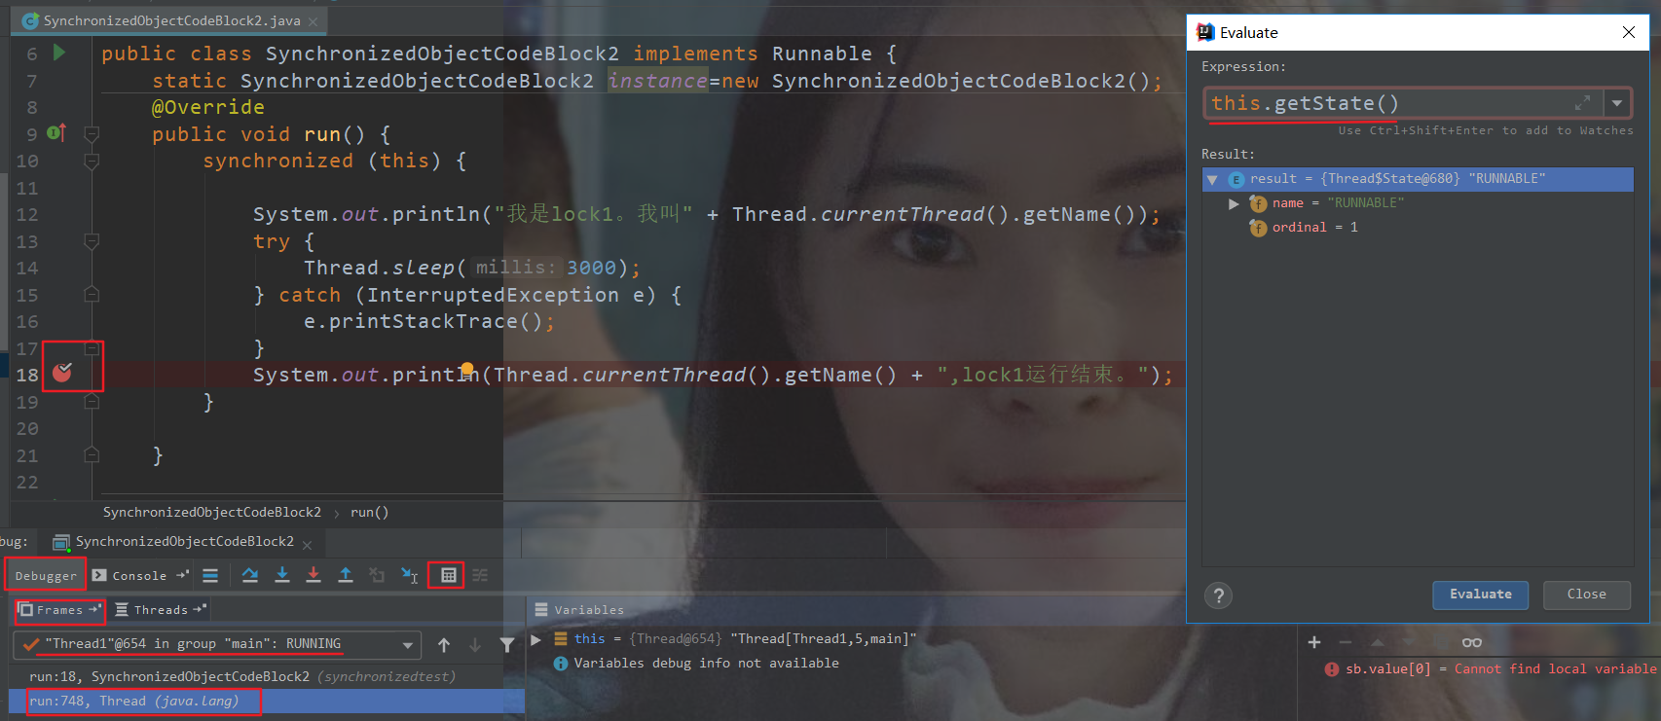This screenshot has height=721, width=1661.
Task: Click the frames filter funnel icon
Action: pyautogui.click(x=507, y=644)
